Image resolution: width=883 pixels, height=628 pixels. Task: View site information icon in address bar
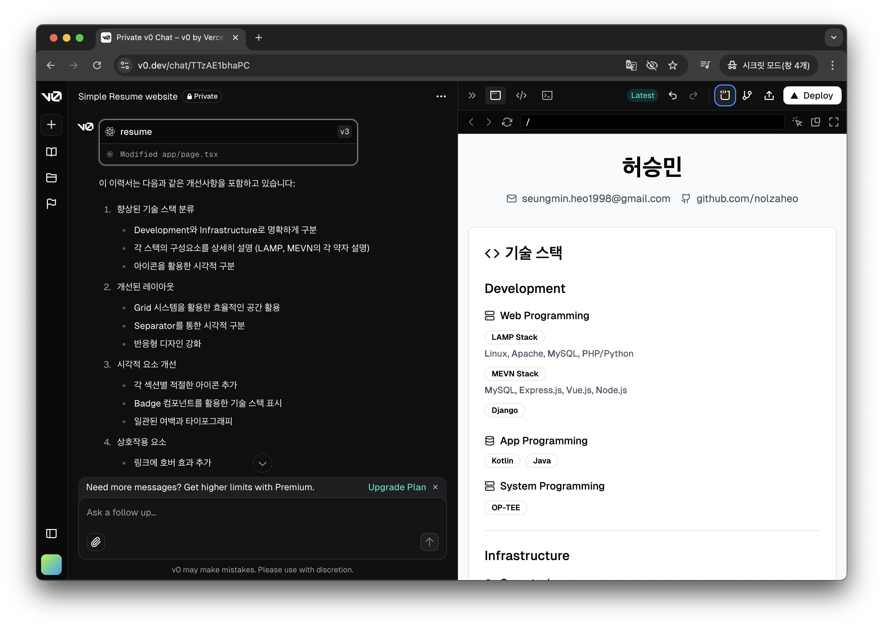coord(125,65)
